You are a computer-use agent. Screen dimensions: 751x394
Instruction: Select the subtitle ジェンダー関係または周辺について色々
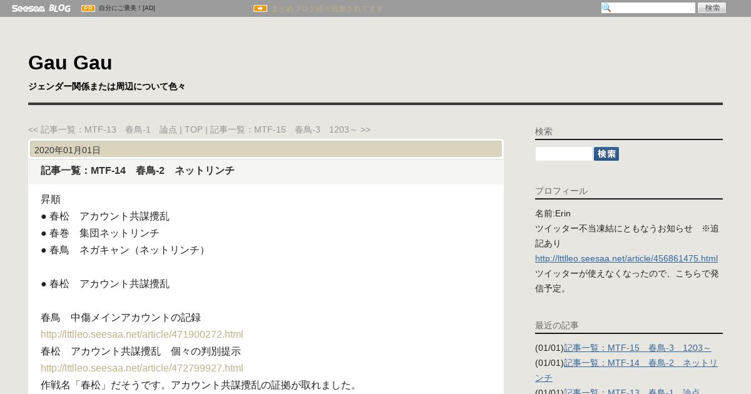[x=107, y=86]
